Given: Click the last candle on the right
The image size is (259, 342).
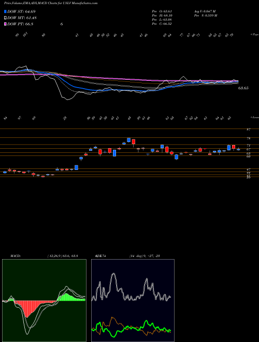Looking at the screenshot, I should click(238, 149).
